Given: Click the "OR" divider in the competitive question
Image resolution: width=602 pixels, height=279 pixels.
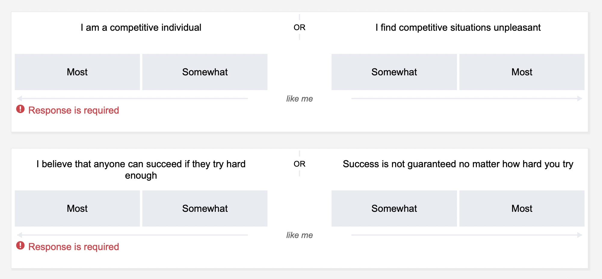Looking at the screenshot, I should coord(299,27).
